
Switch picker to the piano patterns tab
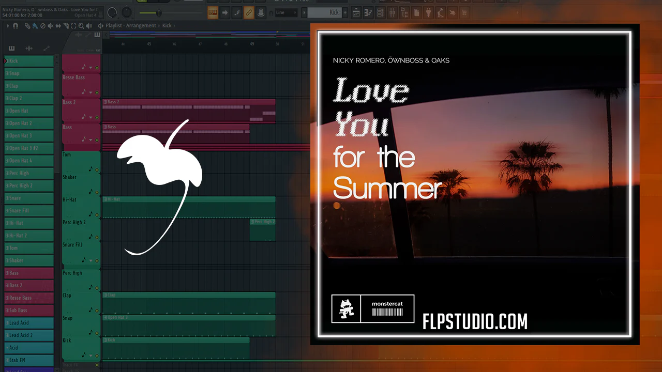[x=11, y=49]
